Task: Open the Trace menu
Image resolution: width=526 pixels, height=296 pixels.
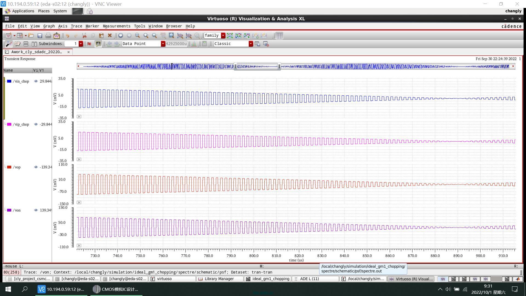Action: tap(76, 26)
